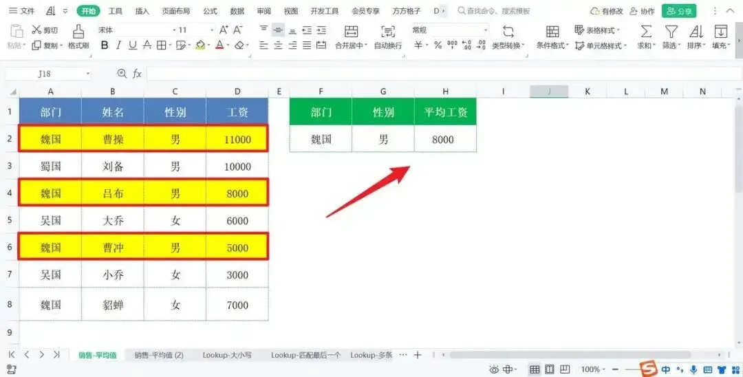Switch to the 公式 (Formulas) tab
The width and height of the screenshot is (743, 377).
(x=210, y=10)
